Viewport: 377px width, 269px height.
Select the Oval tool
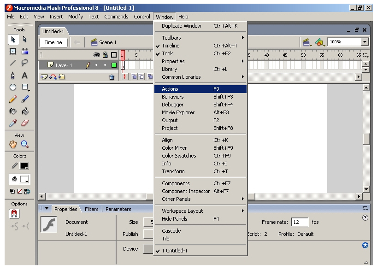point(13,87)
